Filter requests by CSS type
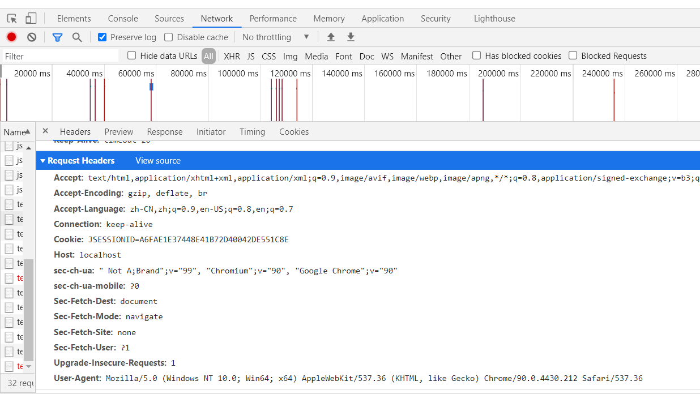The width and height of the screenshot is (700, 394). click(269, 56)
